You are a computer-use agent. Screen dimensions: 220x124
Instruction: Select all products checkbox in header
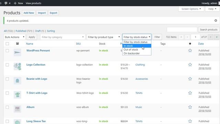7,44
